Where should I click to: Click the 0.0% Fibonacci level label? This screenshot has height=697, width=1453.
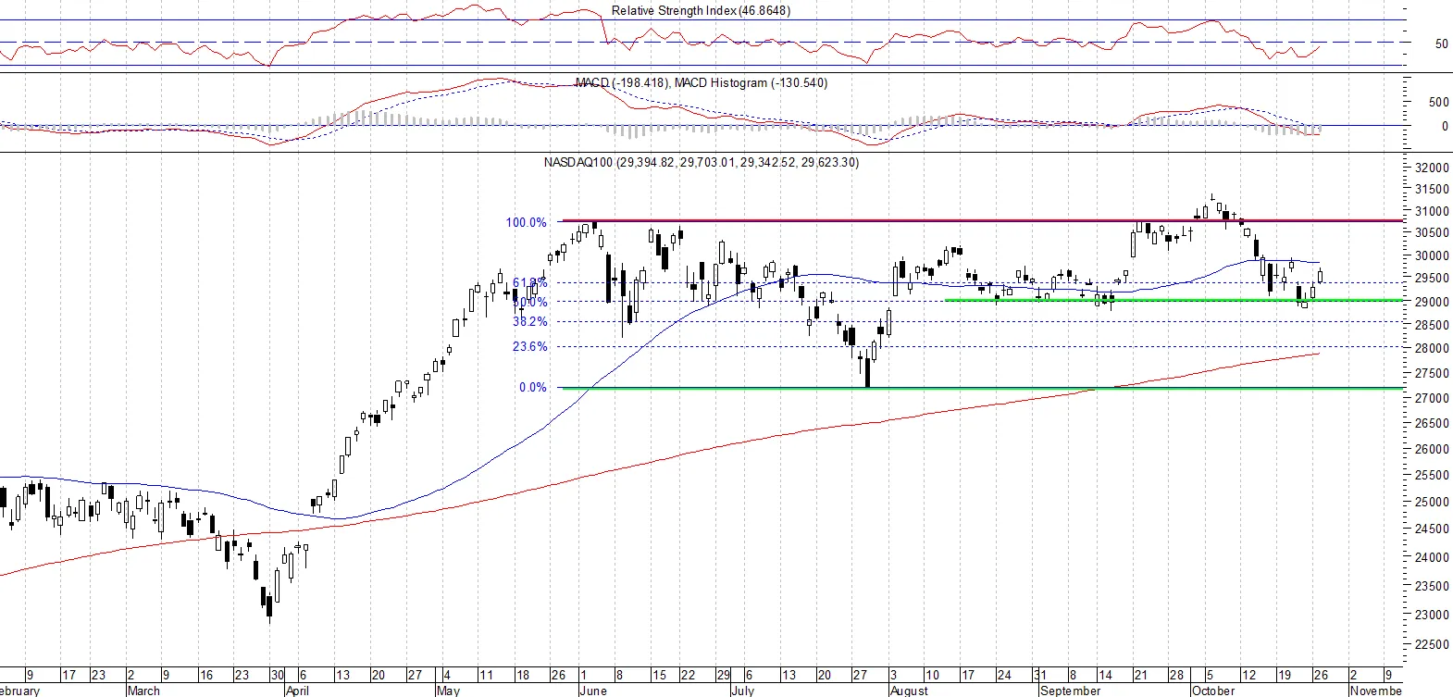click(x=533, y=388)
